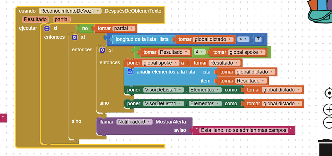Center workspace with the target icon
This screenshot has height=156, width=332.
click(x=329, y=93)
